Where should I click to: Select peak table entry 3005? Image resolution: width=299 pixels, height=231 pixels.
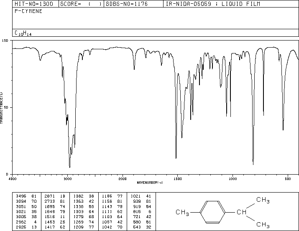coord(21,217)
